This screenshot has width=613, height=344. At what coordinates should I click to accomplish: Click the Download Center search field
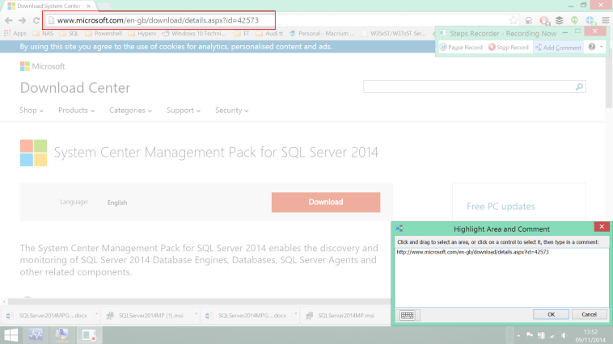tap(469, 86)
